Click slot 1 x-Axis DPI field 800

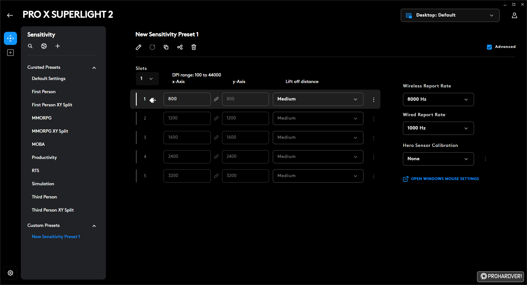pyautogui.click(x=187, y=99)
